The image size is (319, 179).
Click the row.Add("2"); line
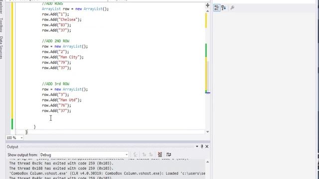[55, 52]
